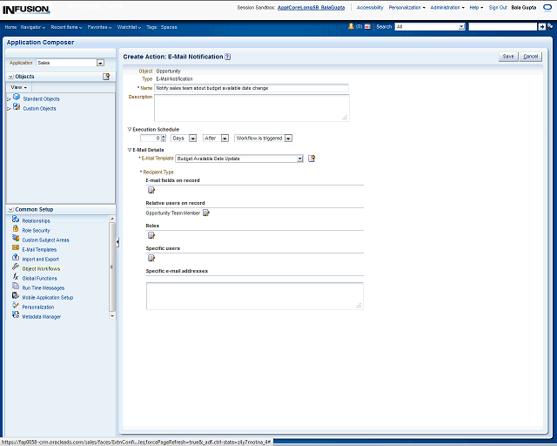Open the Navigator menu
The image size is (557, 446).
click(x=33, y=27)
